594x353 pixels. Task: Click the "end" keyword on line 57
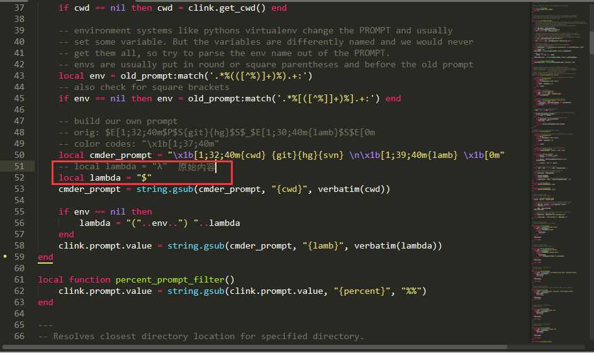coord(66,235)
